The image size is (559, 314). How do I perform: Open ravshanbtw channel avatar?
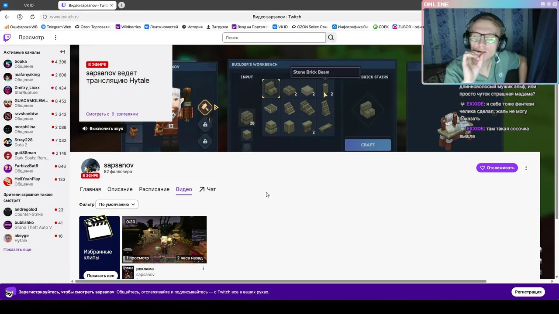point(8,116)
